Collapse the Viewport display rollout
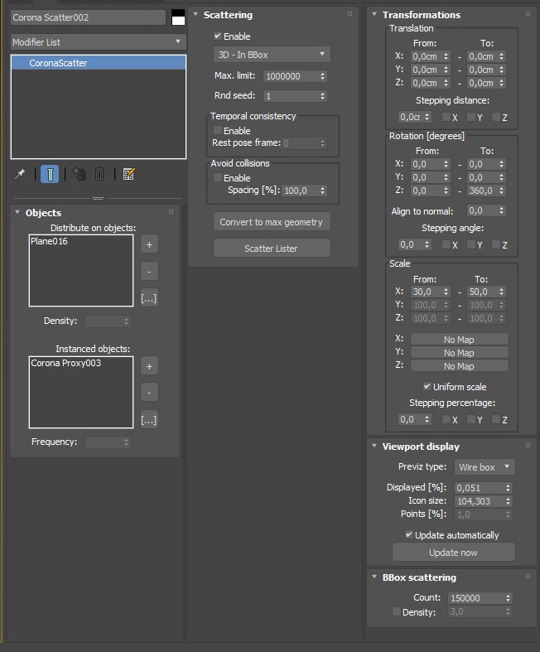The width and height of the screenshot is (540, 652). click(x=374, y=446)
